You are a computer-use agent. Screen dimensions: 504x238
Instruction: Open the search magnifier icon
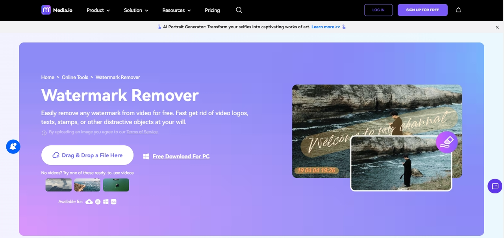[239, 10]
